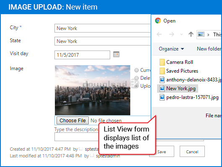Image resolution: width=222 pixels, height=167 pixels.
Task: Expand the Organize dropdown menu
Action: [x=171, y=49]
